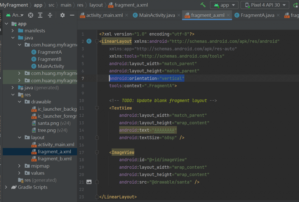The width and height of the screenshot is (299, 202).
Task: Open activity_main.xml in layout folder
Action: [53, 144]
